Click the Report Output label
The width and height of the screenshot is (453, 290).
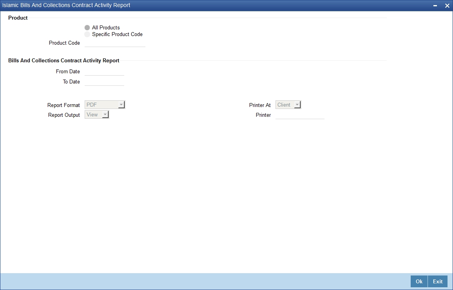pos(64,115)
